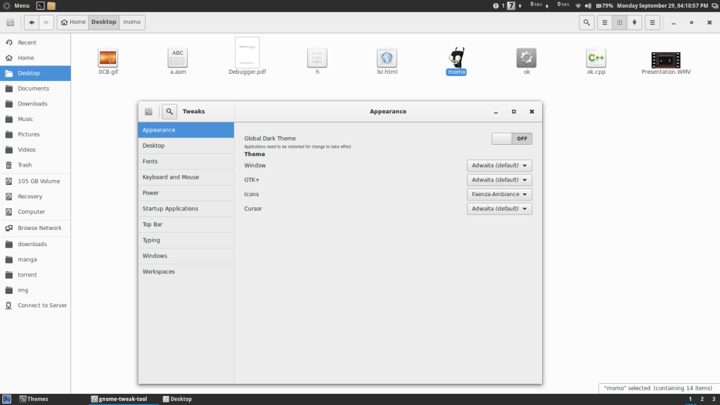
Task: Go back using the back arrow
Action: point(32,22)
